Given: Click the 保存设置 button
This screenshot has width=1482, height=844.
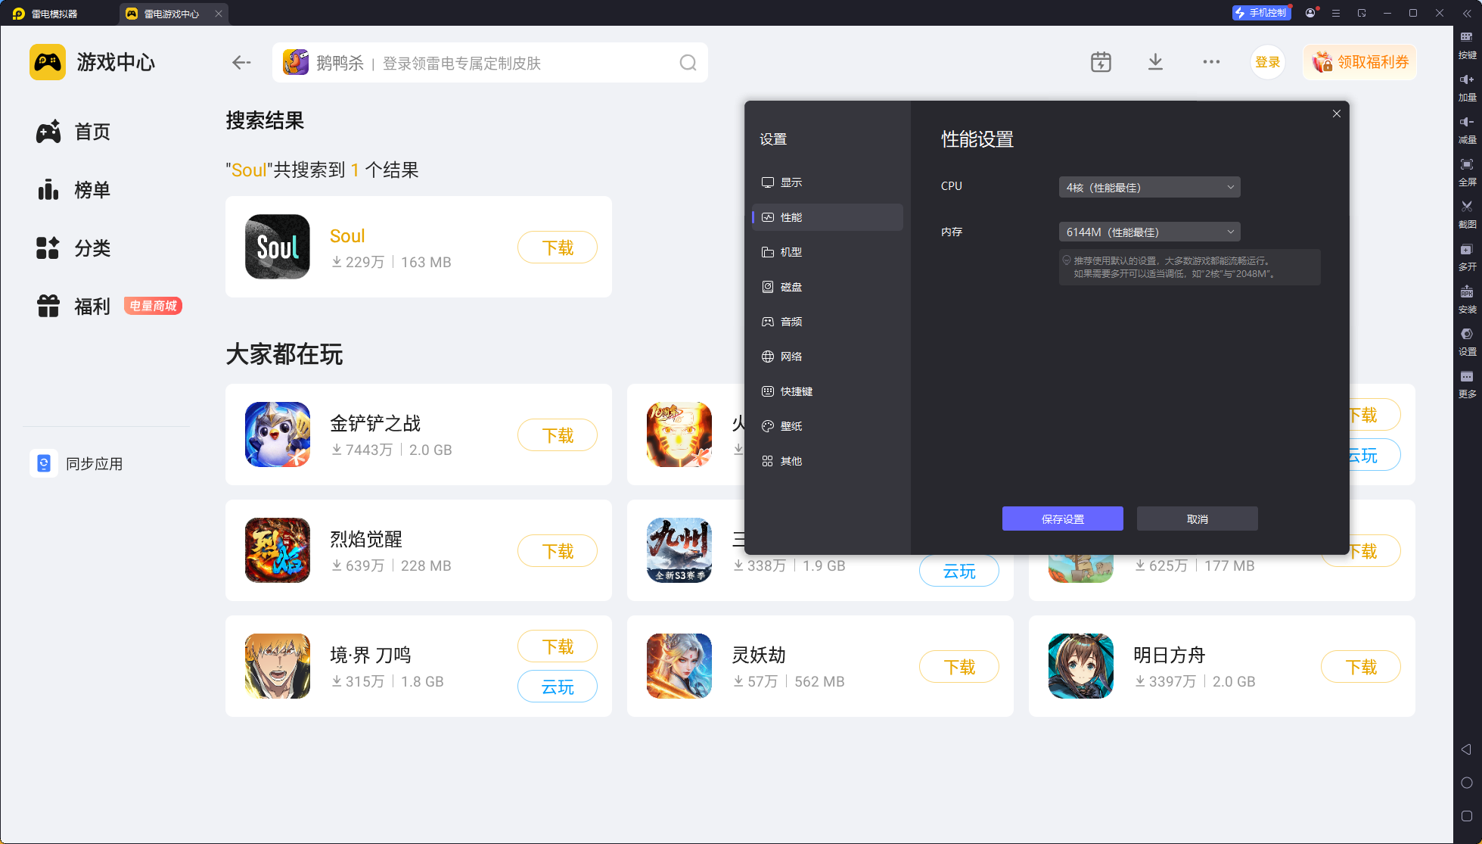Looking at the screenshot, I should click(1062, 519).
